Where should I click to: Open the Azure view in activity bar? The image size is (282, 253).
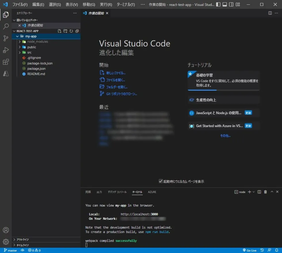(x=6, y=74)
